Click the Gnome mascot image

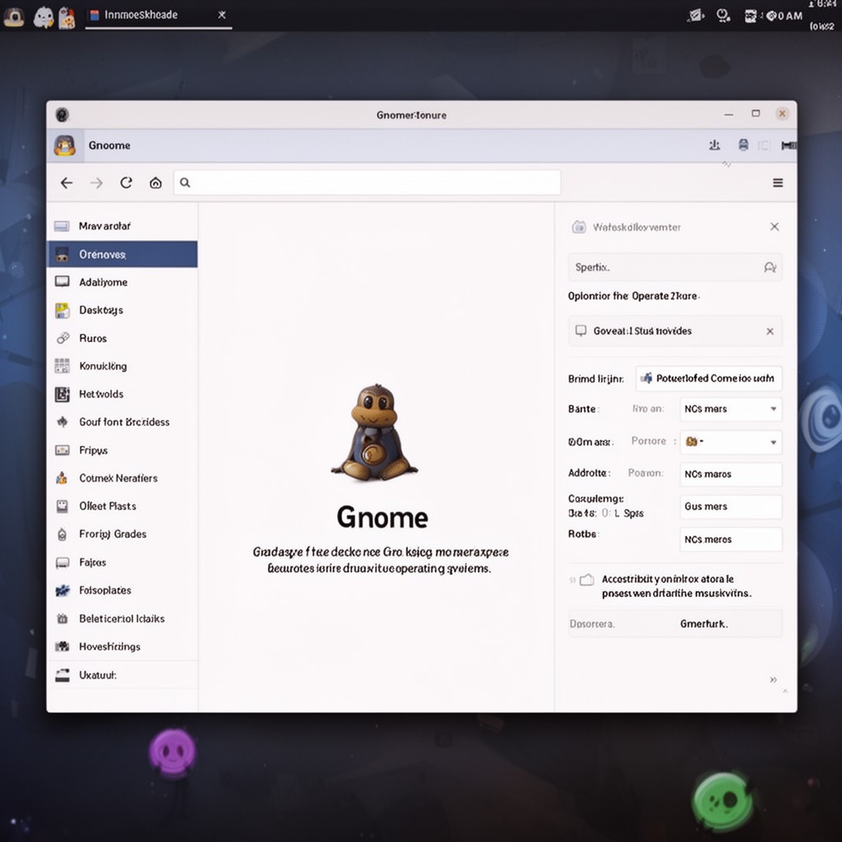click(375, 433)
